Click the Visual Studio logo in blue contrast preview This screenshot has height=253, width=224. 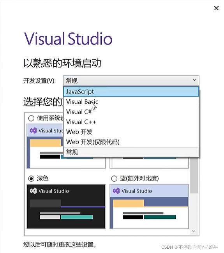tap(116, 191)
